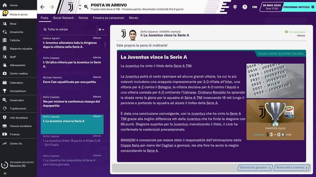316x177 pixels.
Task: Click Competizioni category link in message header
Action: pyautogui.click(x=295, y=32)
